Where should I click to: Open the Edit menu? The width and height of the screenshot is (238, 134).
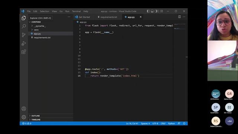(x=35, y=11)
